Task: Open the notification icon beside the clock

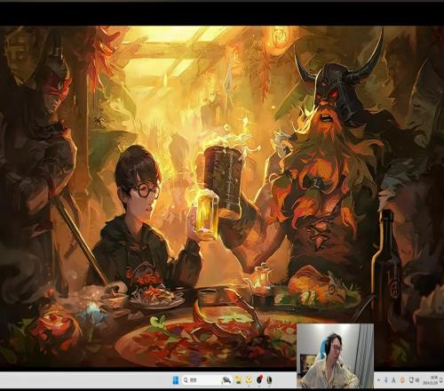Action: coord(441,380)
